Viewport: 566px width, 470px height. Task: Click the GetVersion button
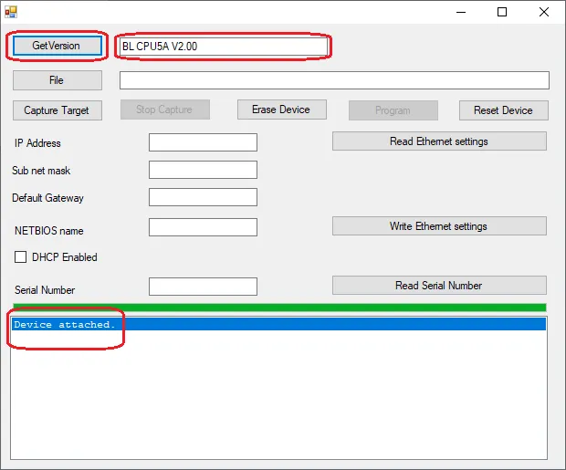point(57,46)
